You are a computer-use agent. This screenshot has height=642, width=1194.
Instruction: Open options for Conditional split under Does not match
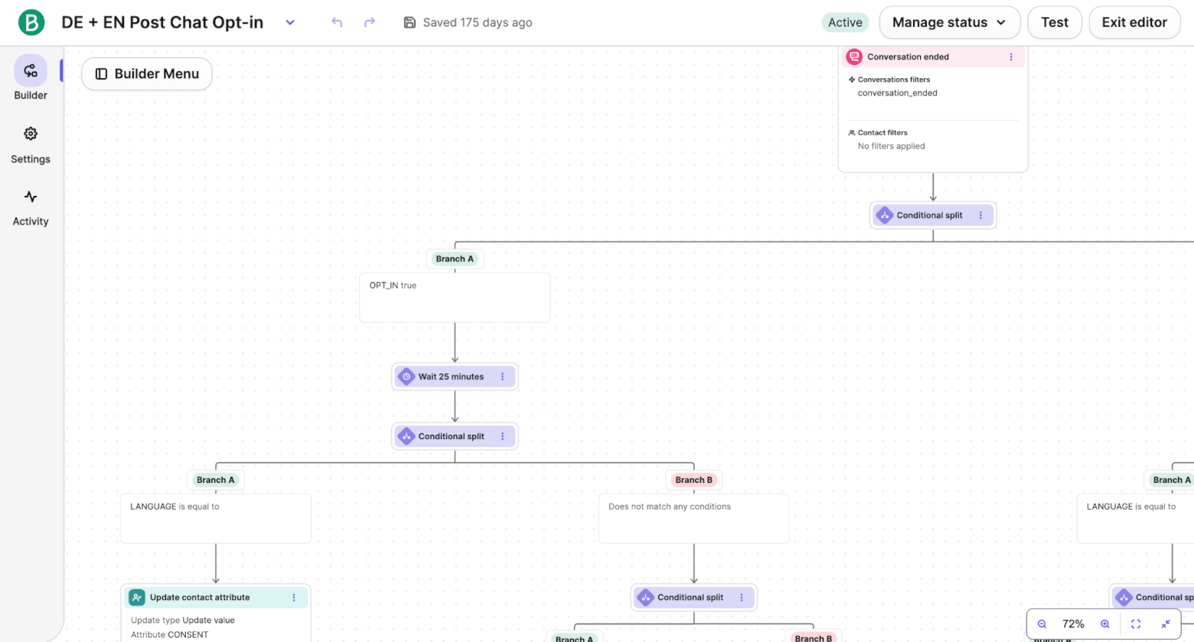click(742, 598)
